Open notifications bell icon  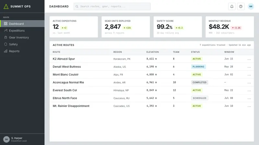pyautogui.click(x=232, y=6)
